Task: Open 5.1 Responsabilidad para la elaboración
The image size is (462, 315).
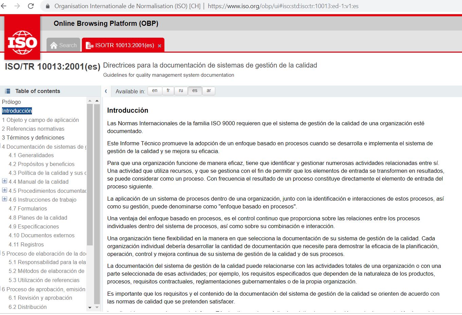Action: tap(47, 262)
